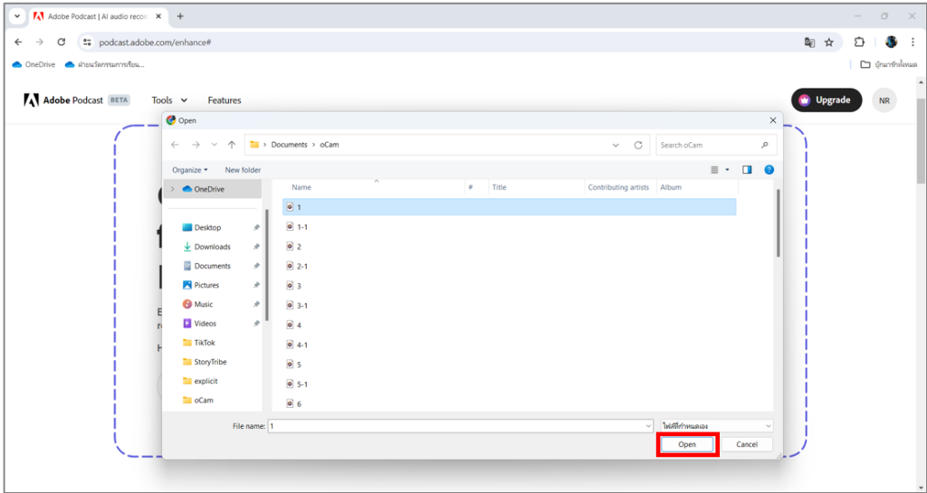Select the file named 3-1
This screenshot has height=493, width=927.
coord(302,306)
